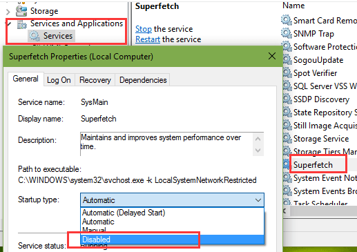Click the State Repository service gear icon
This screenshot has width=357, height=252.
[x=287, y=113]
